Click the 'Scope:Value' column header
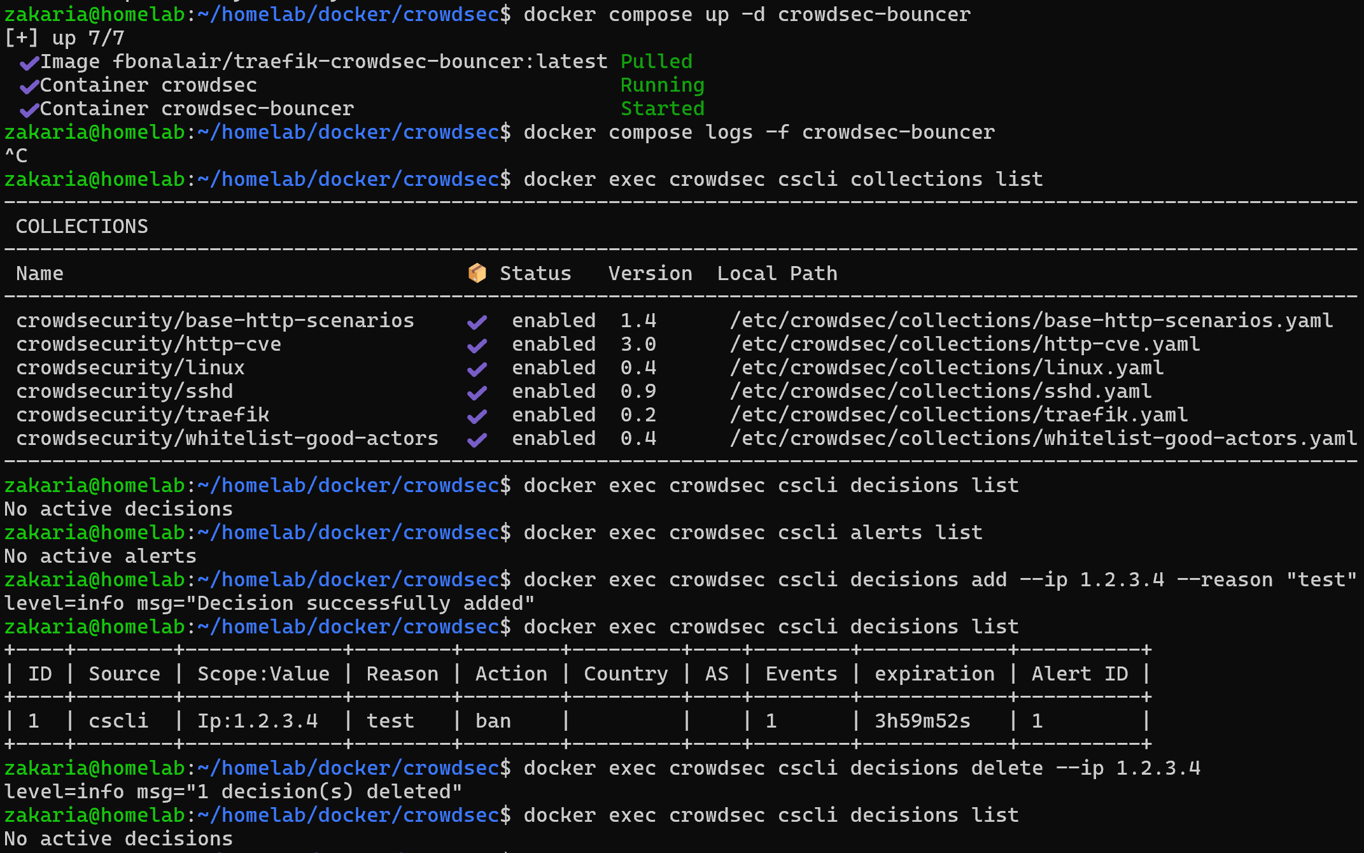The width and height of the screenshot is (1364, 853). [264, 674]
